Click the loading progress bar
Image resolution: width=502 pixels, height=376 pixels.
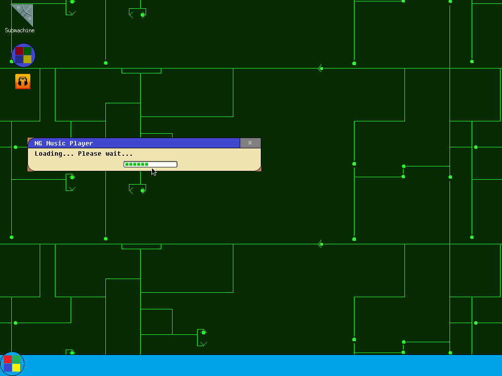pyautogui.click(x=151, y=164)
